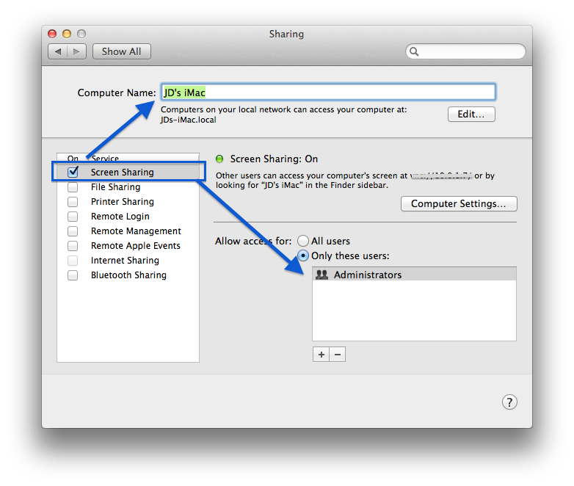574x486 pixels.
Task: Select the Printer Sharing service row
Action: pyautogui.click(x=128, y=202)
